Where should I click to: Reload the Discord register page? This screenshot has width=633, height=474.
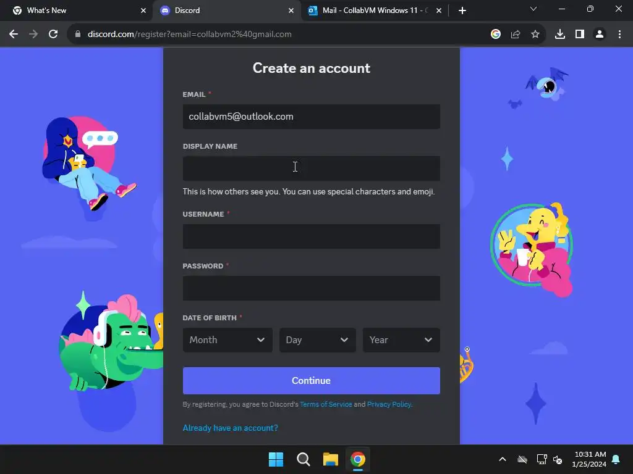[x=53, y=35]
